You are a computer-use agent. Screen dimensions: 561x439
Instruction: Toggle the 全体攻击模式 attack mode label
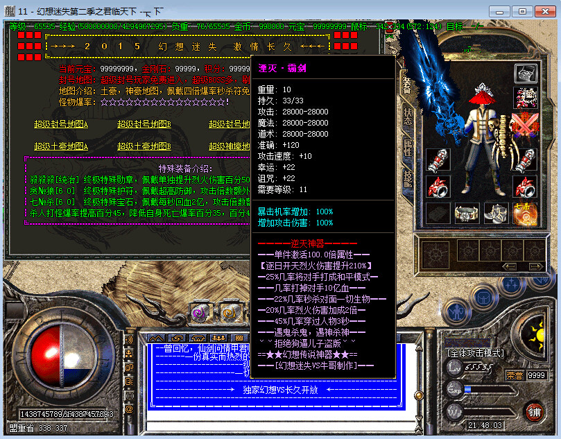click(476, 353)
